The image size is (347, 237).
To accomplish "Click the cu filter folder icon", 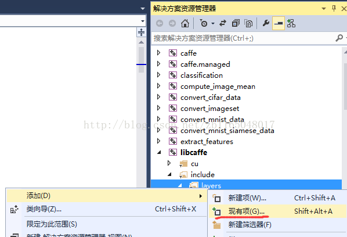I will (x=183, y=164).
